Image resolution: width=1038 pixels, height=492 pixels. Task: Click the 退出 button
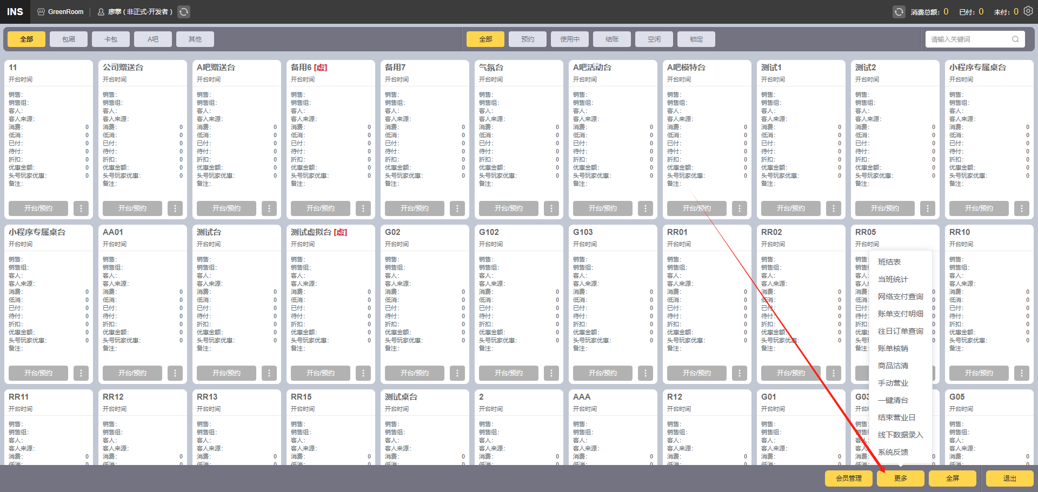click(x=1010, y=478)
